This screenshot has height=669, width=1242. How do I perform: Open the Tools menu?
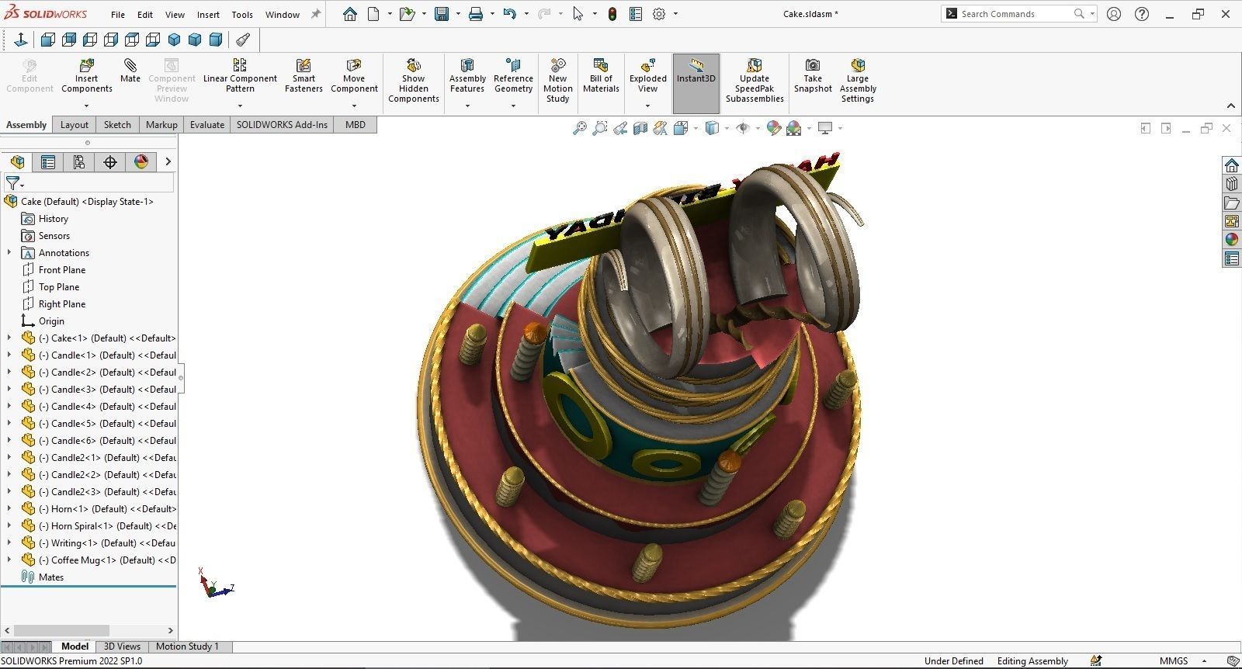(x=242, y=14)
